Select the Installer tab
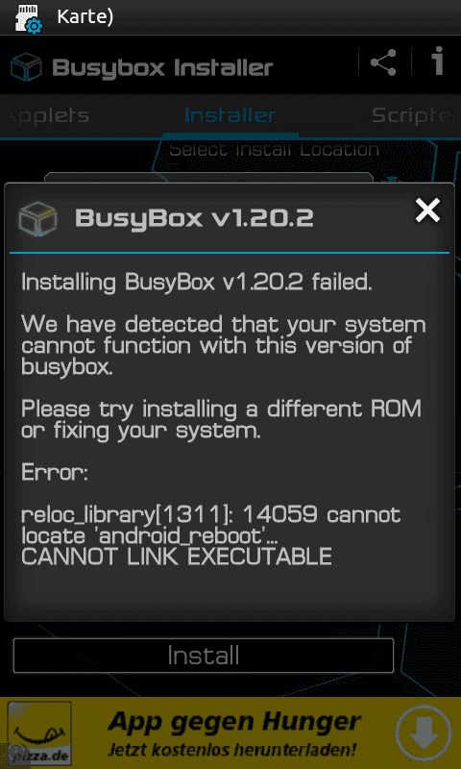This screenshot has width=461, height=769. tap(230, 115)
